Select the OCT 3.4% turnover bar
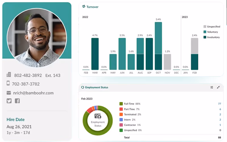This screenshot has width=227, height=142. (158, 46)
